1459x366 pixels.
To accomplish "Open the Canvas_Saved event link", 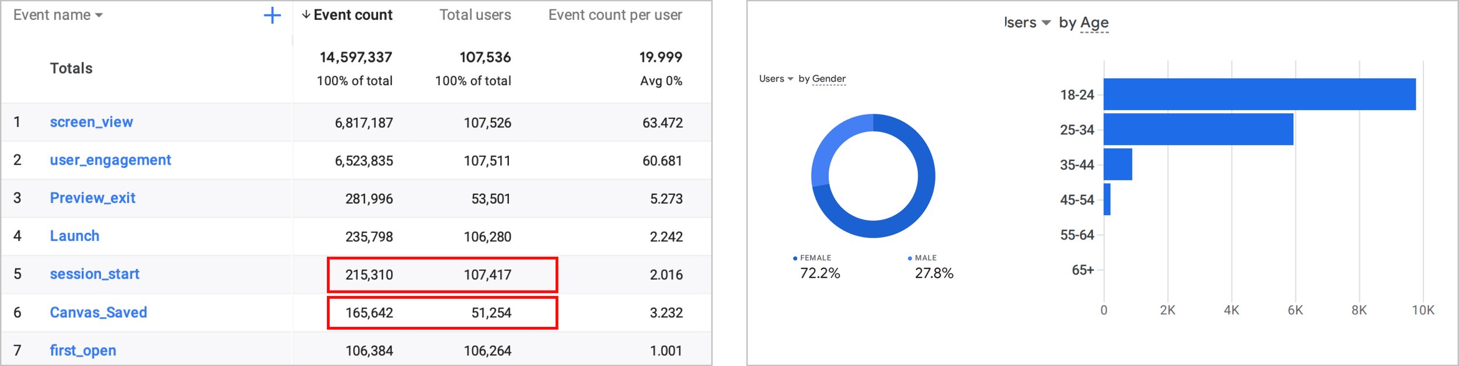I will [x=98, y=312].
